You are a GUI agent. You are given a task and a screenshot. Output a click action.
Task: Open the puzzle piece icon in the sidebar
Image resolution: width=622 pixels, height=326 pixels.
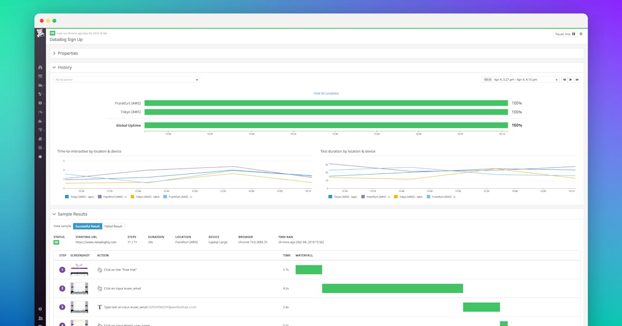[x=40, y=121]
